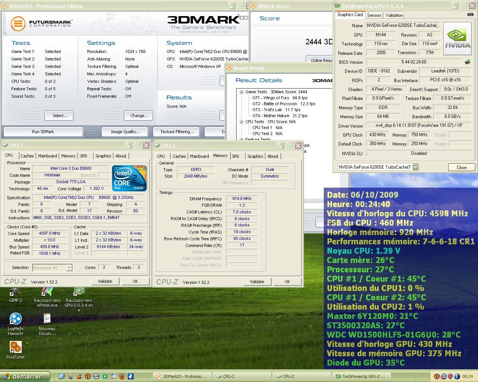478x382 pixels.
Task: Click OK in right CPU-Z window
Action: point(287,282)
